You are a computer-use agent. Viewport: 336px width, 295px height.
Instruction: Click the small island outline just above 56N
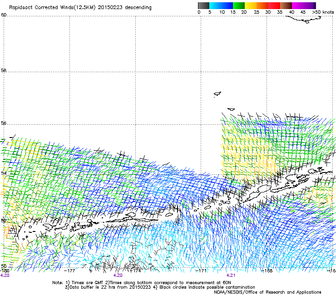coord(231,109)
